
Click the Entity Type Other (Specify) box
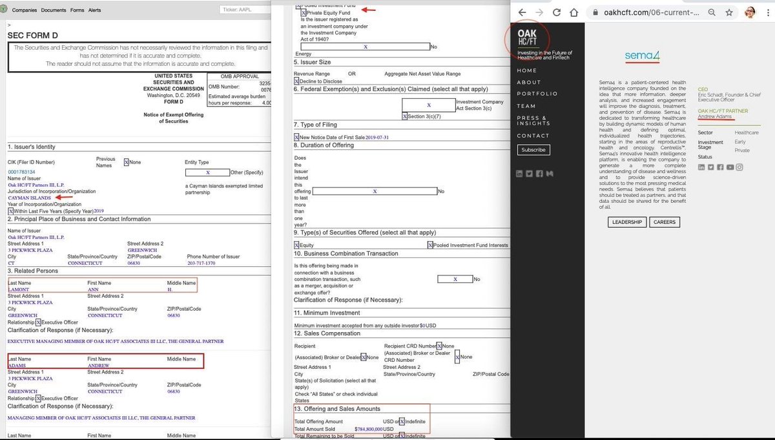point(208,173)
